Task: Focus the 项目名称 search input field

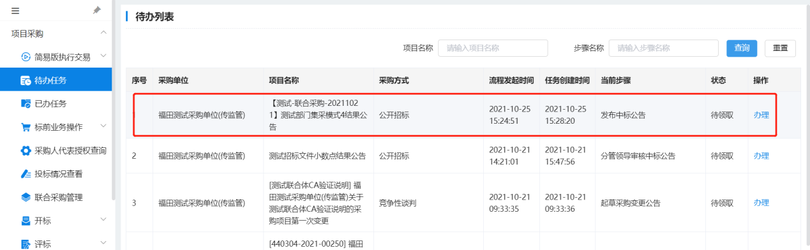Action: tap(493, 48)
